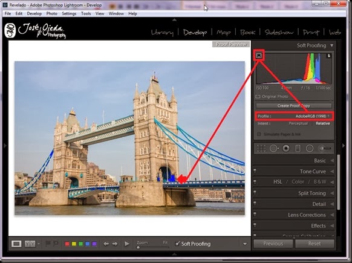
Task: Hide top module picker panel arrow
Action: 174,20
